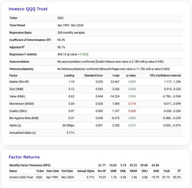The width and height of the screenshot is (192, 188).
Task: Click the red Momentum p-value 0.114
Action: pyautogui.click(x=132, y=104)
